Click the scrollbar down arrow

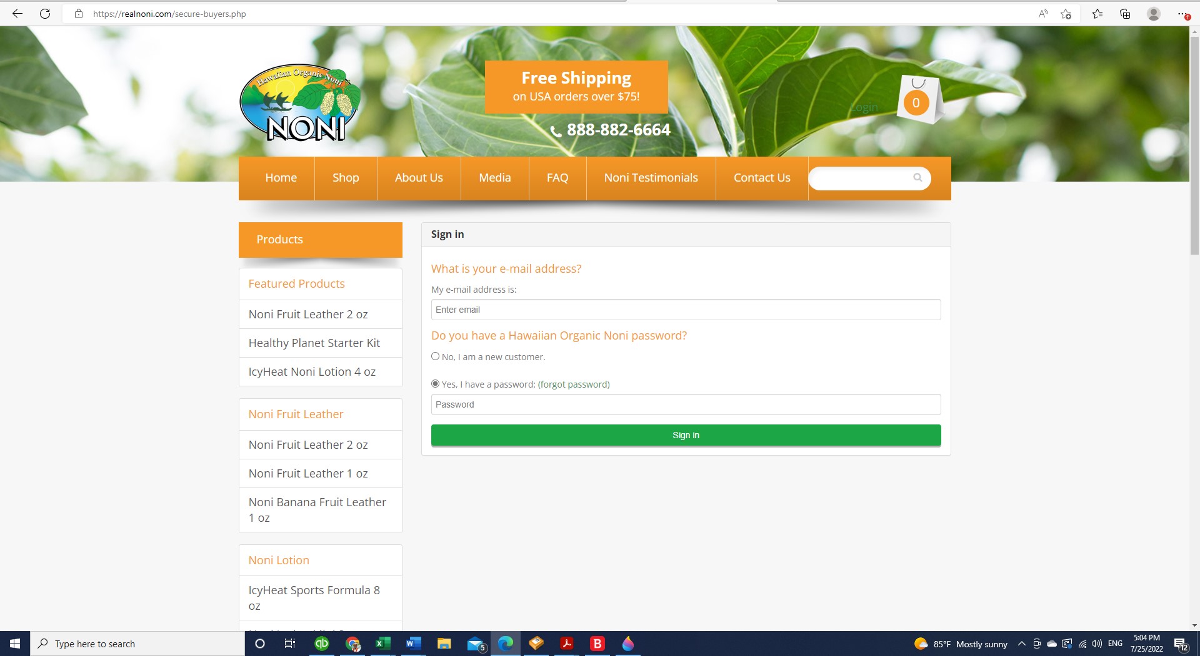point(1194,625)
